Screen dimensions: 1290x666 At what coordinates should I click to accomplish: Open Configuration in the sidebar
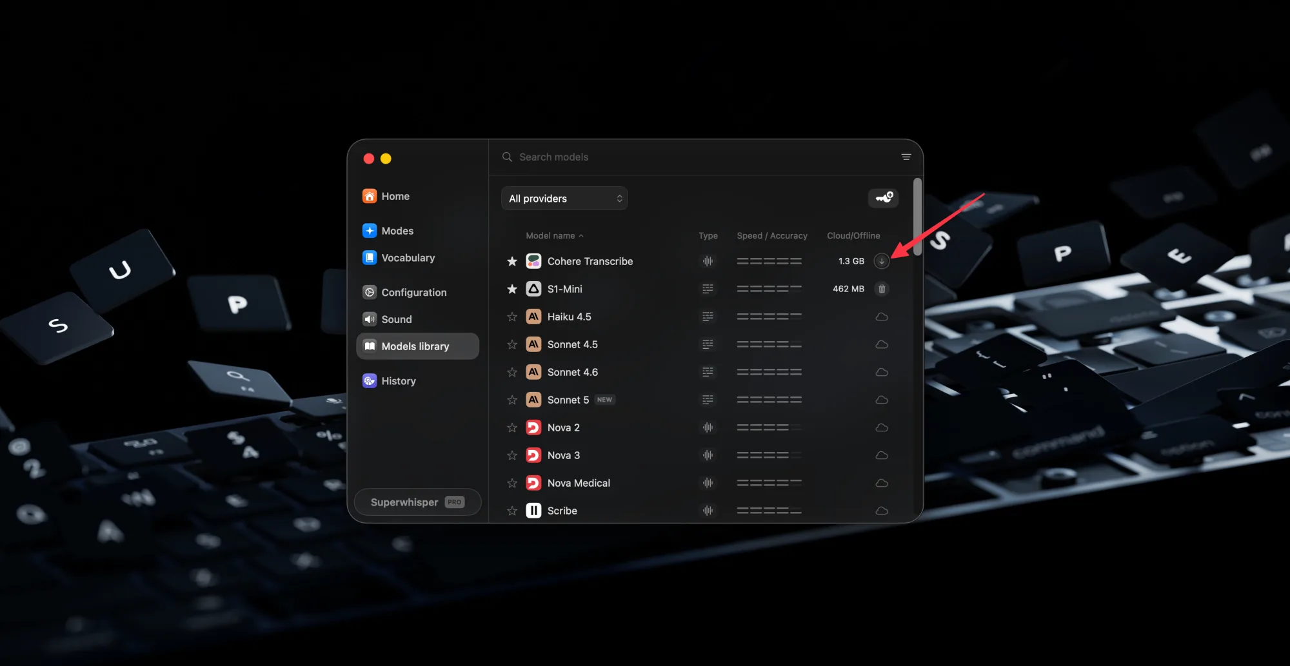[417, 292]
